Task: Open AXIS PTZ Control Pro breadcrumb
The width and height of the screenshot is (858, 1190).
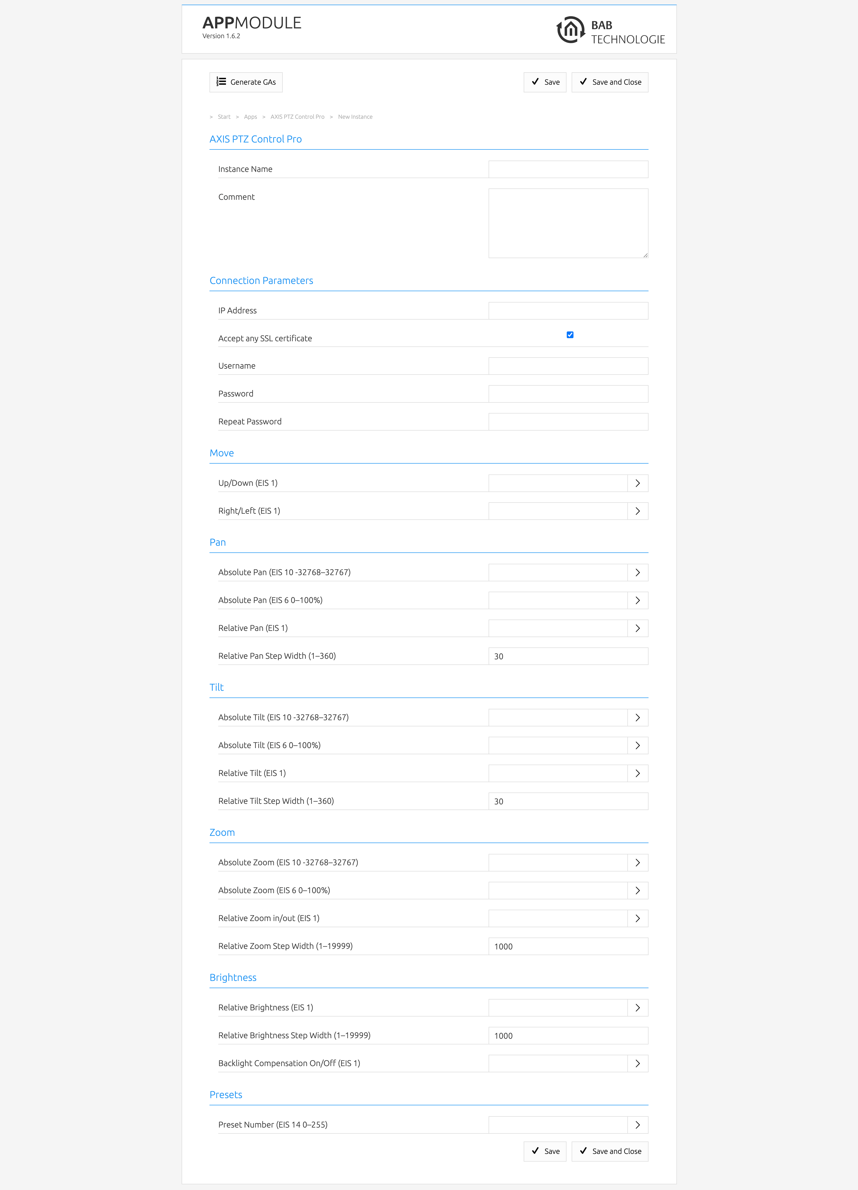Action: [297, 117]
